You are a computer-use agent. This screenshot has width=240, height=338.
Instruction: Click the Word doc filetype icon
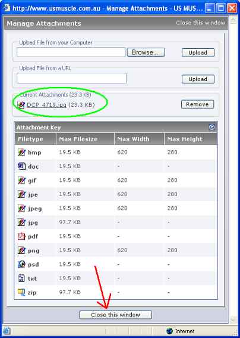pyautogui.click(x=21, y=166)
